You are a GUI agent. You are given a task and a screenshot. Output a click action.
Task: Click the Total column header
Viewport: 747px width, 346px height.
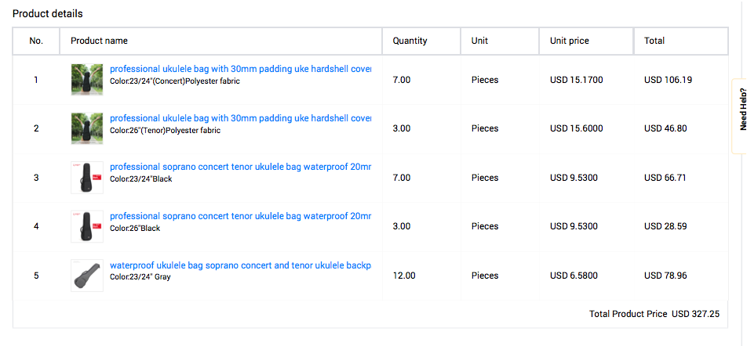coord(654,41)
